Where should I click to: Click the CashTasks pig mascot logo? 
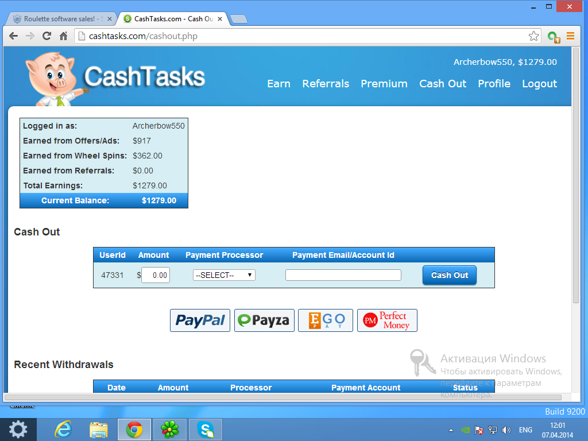pos(56,78)
